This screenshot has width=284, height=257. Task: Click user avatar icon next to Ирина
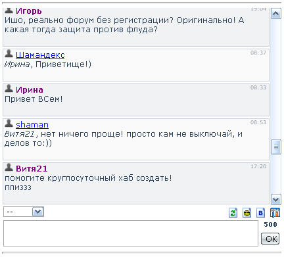9,88
